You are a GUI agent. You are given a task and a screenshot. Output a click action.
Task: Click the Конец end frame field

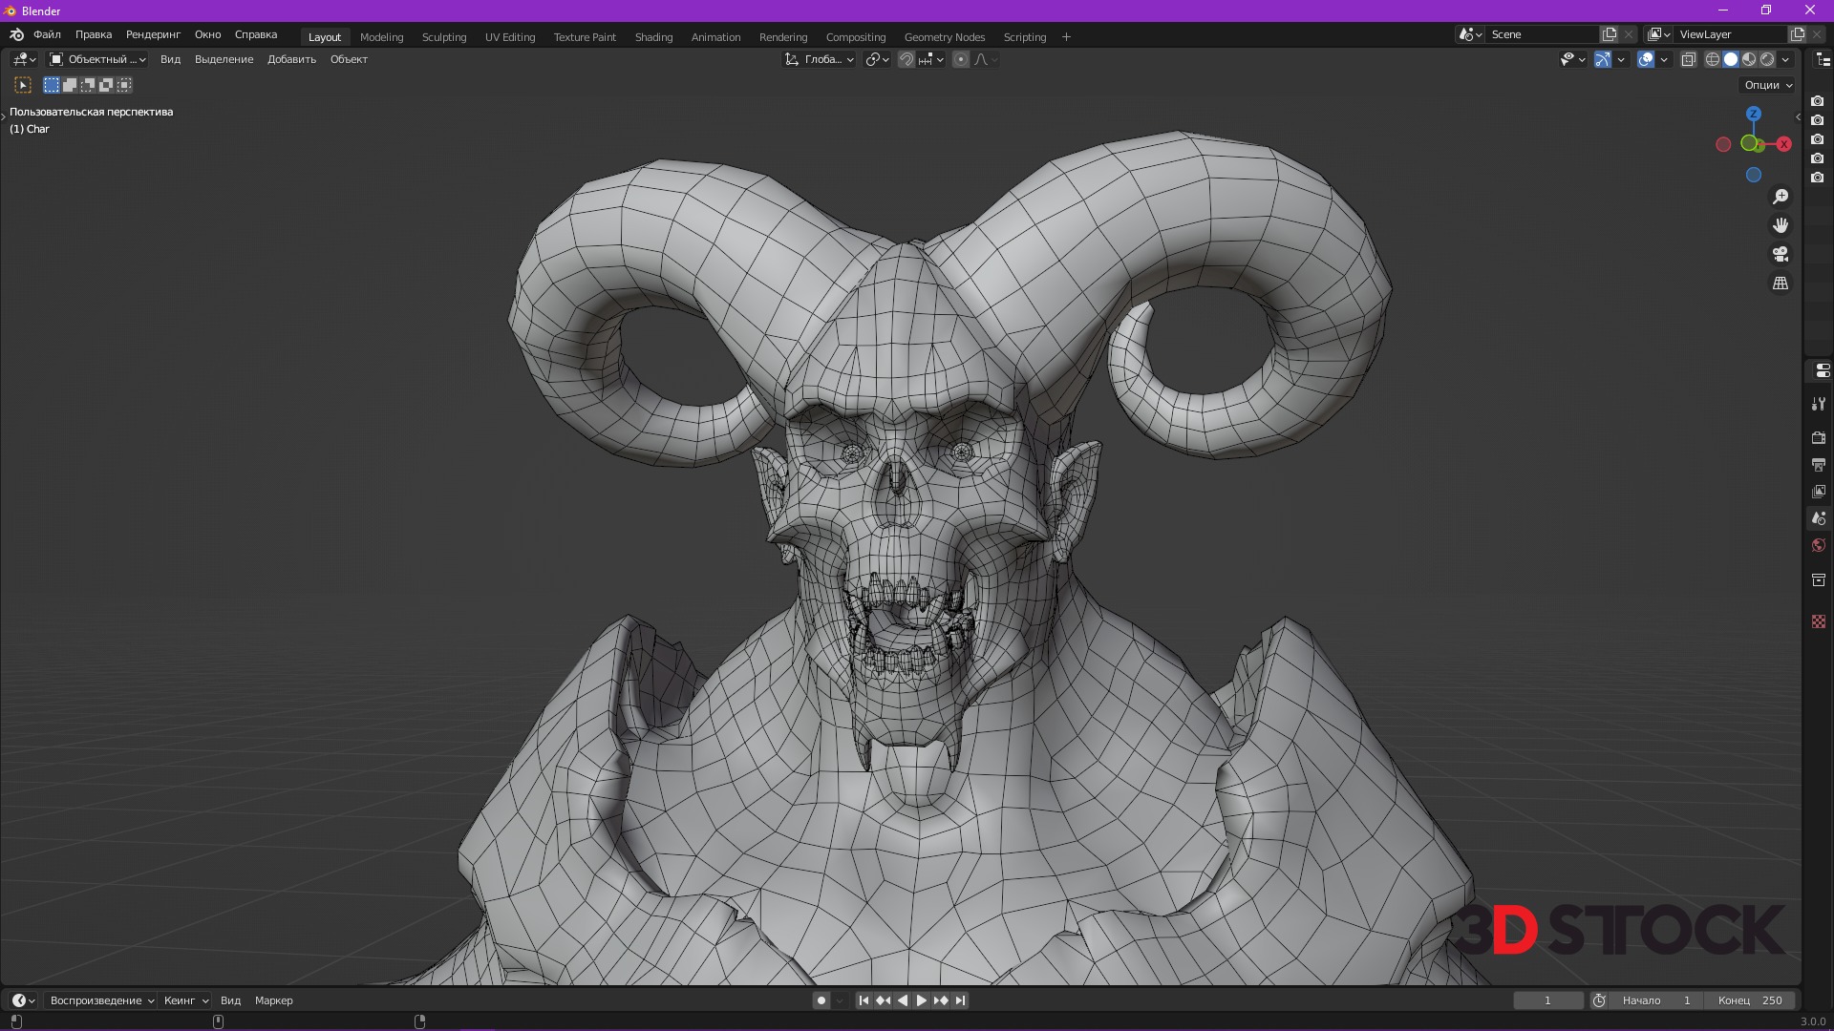[1750, 1000]
